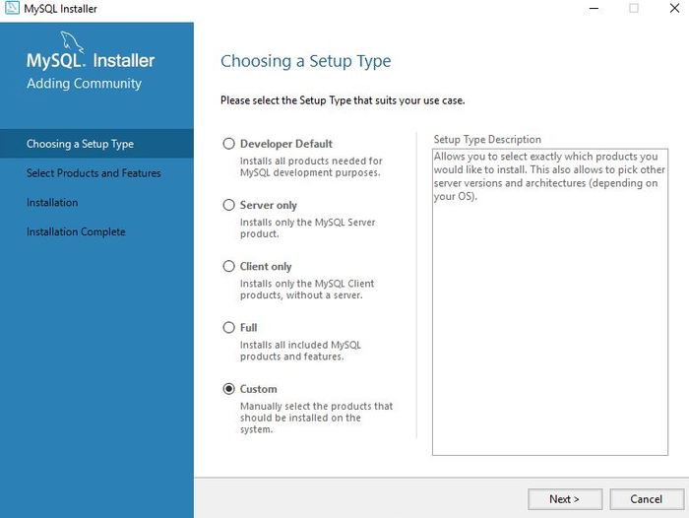The width and height of the screenshot is (689, 518).
Task: Minimize the MySQL Installer window
Action: [x=594, y=9]
